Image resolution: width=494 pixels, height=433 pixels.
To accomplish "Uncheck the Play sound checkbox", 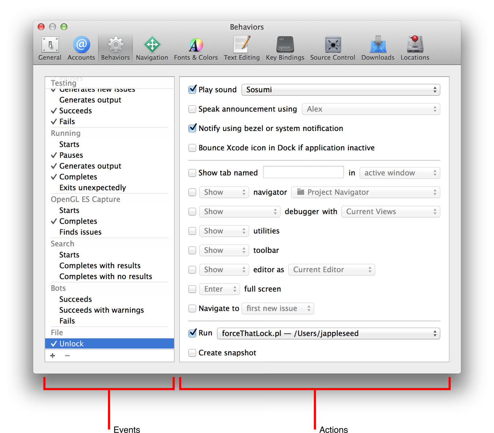I will click(x=192, y=90).
